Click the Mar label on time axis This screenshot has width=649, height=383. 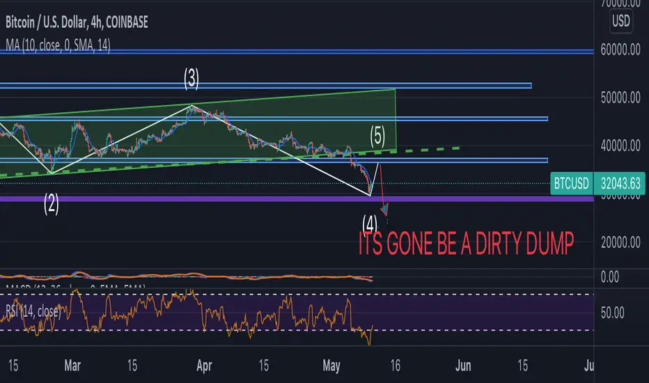tap(72, 366)
